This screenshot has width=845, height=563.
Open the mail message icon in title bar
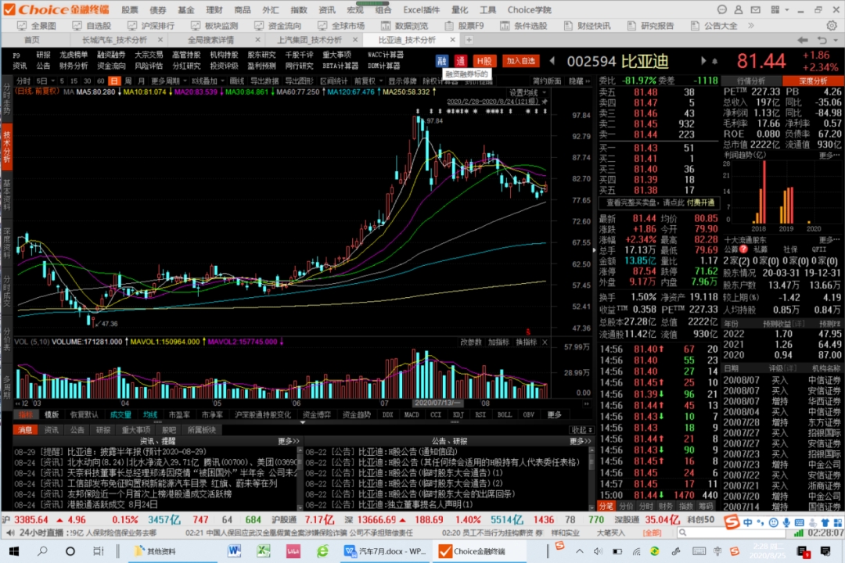[756, 9]
